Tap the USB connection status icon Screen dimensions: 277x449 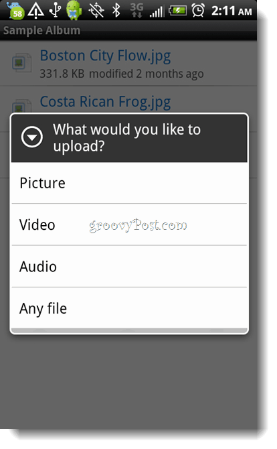pyautogui.click(x=55, y=11)
